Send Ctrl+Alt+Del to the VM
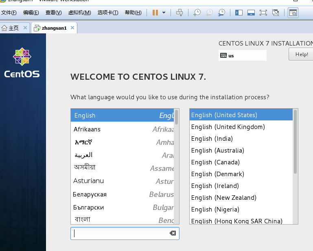Viewport: 313px width, 251px height. click(x=179, y=13)
